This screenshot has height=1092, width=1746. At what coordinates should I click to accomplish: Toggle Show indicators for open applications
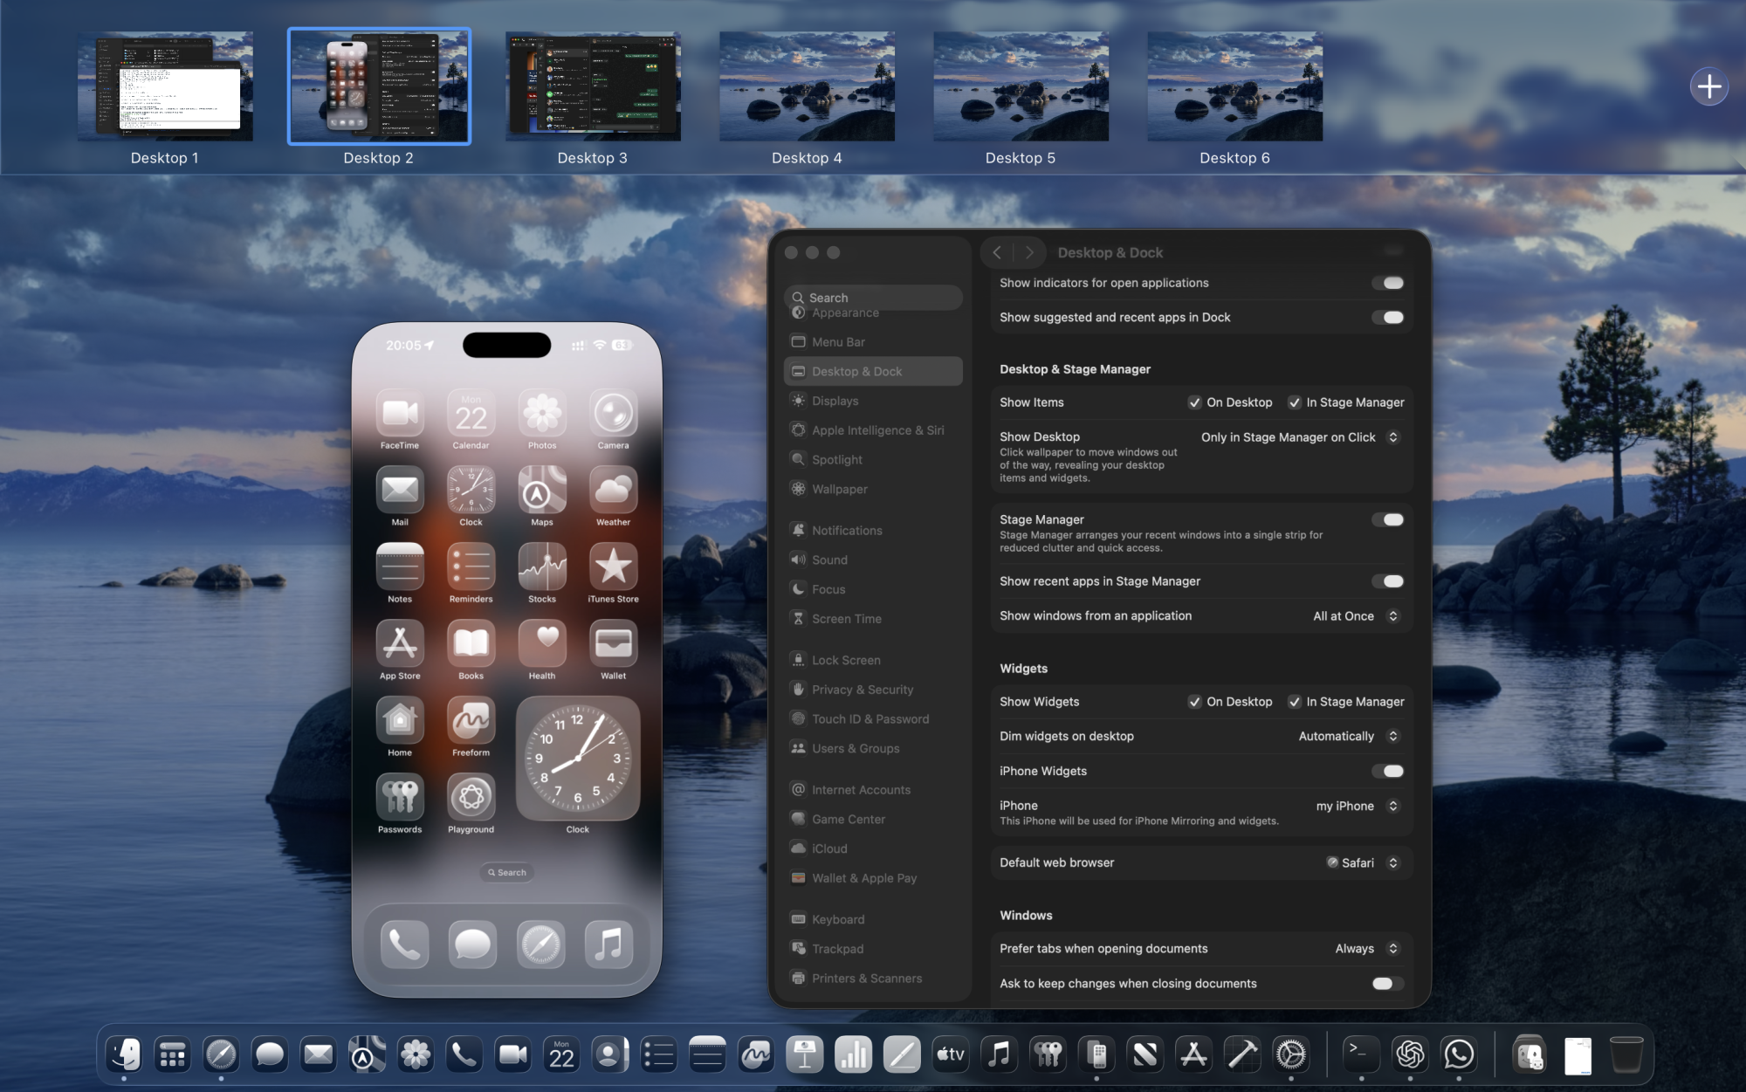pos(1388,283)
